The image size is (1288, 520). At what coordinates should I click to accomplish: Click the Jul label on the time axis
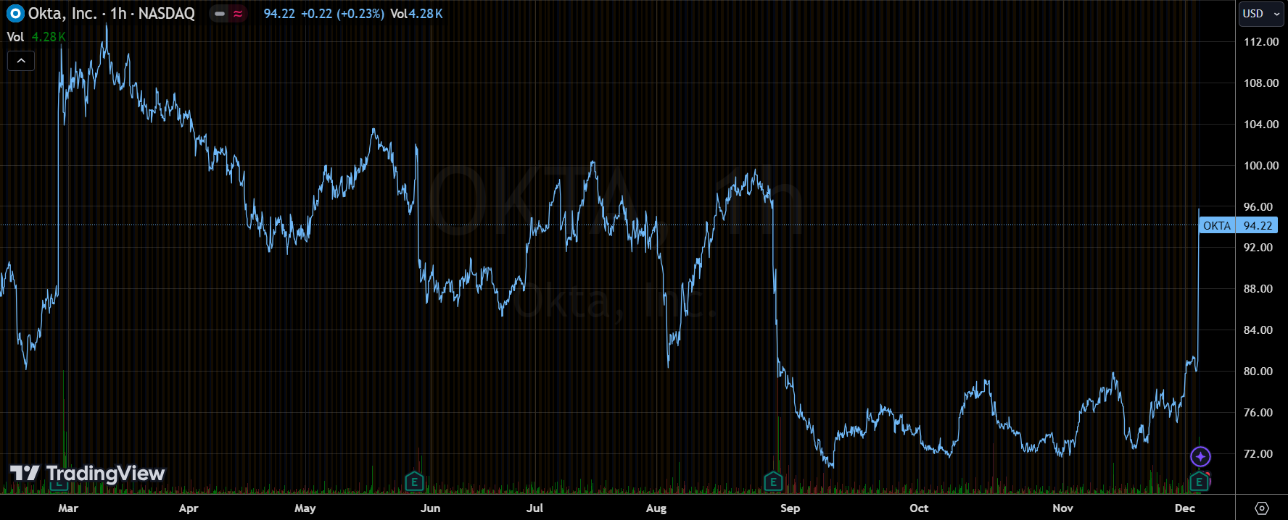pos(534,508)
